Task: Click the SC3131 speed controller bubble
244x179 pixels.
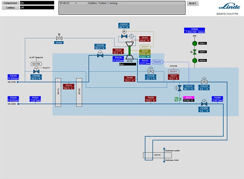Action: click(145, 47)
